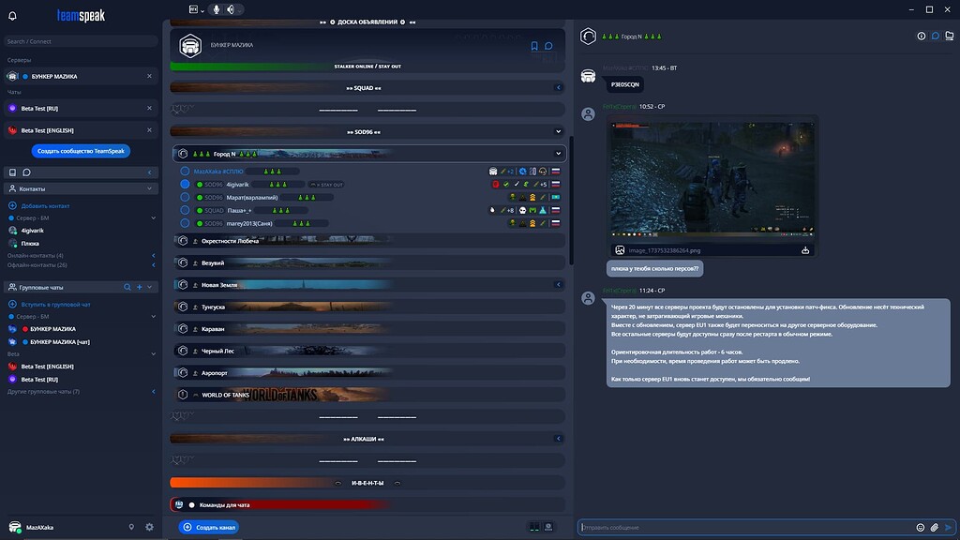This screenshot has height=540, width=960.
Task: Select the БУНКЕР МАЖИКА server entry
Action: (x=66, y=76)
